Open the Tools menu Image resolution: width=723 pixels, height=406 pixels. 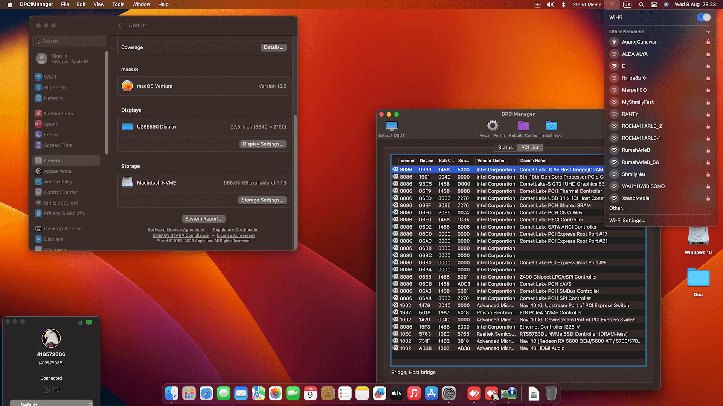point(118,4)
